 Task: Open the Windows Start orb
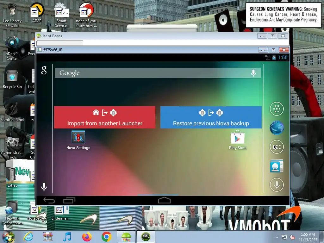pyautogui.click(x=8, y=237)
